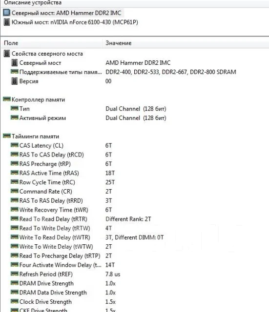This screenshot has width=269, height=312.
Task: Click the Контроллер памяти group icon
Action: point(6,99)
